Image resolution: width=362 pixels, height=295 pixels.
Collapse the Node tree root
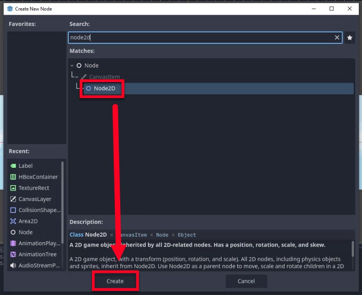72,66
